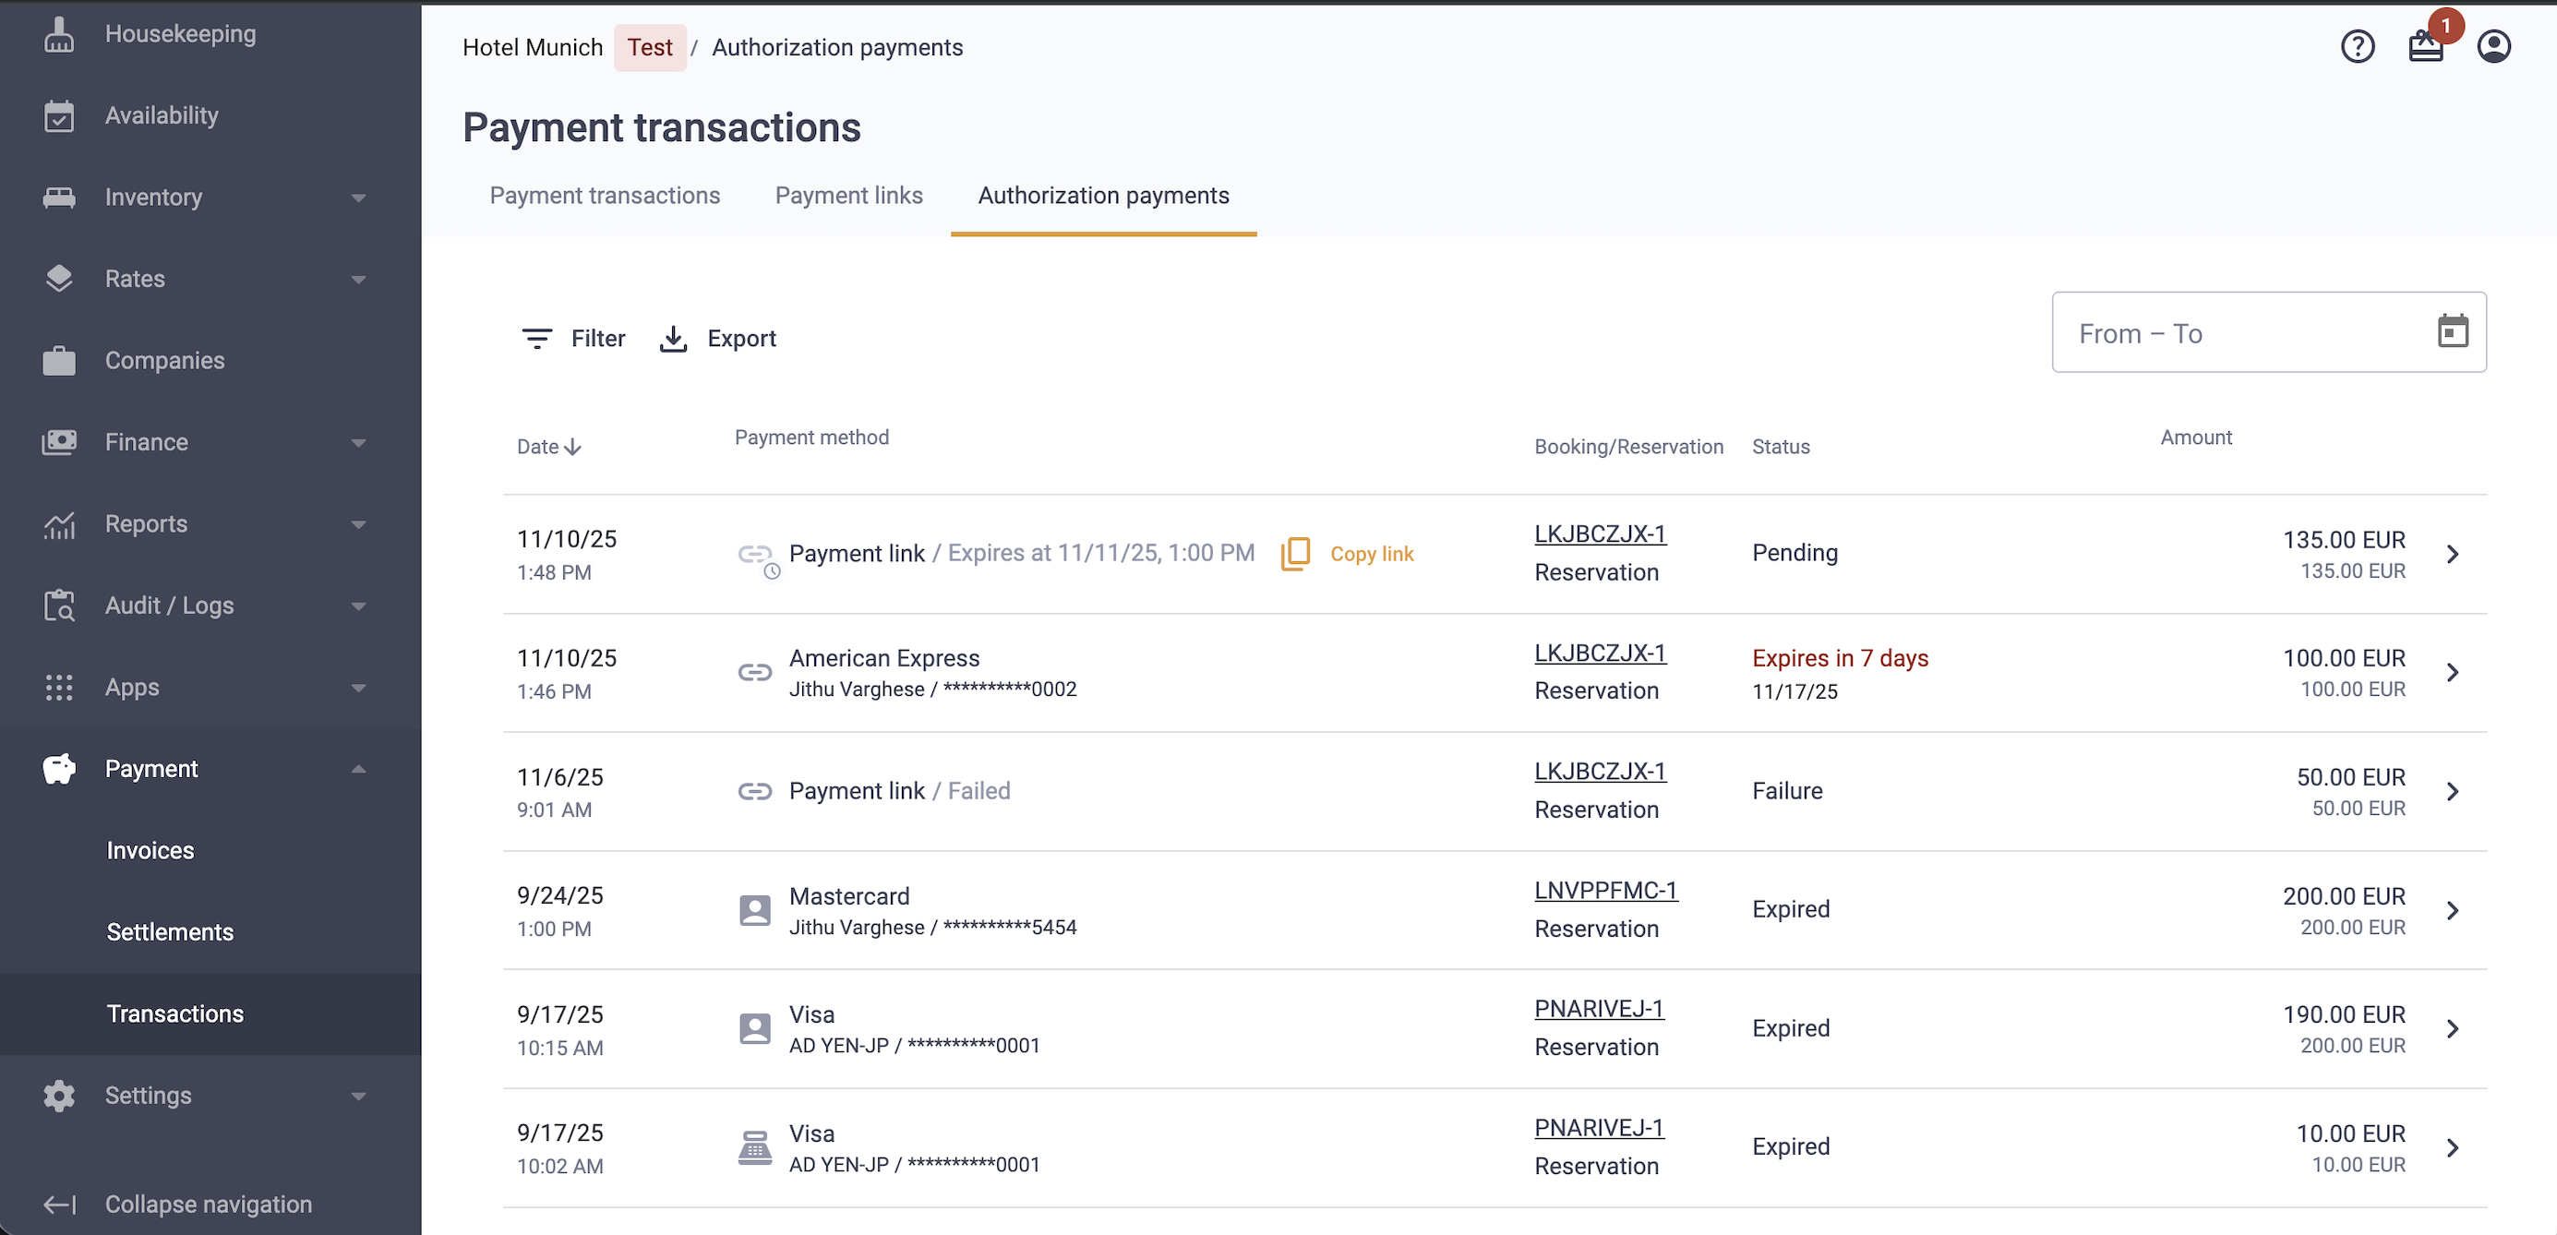Image resolution: width=2557 pixels, height=1235 pixels.
Task: Click the cash register icon on 10.00 EUR row
Action: pyautogui.click(x=754, y=1146)
